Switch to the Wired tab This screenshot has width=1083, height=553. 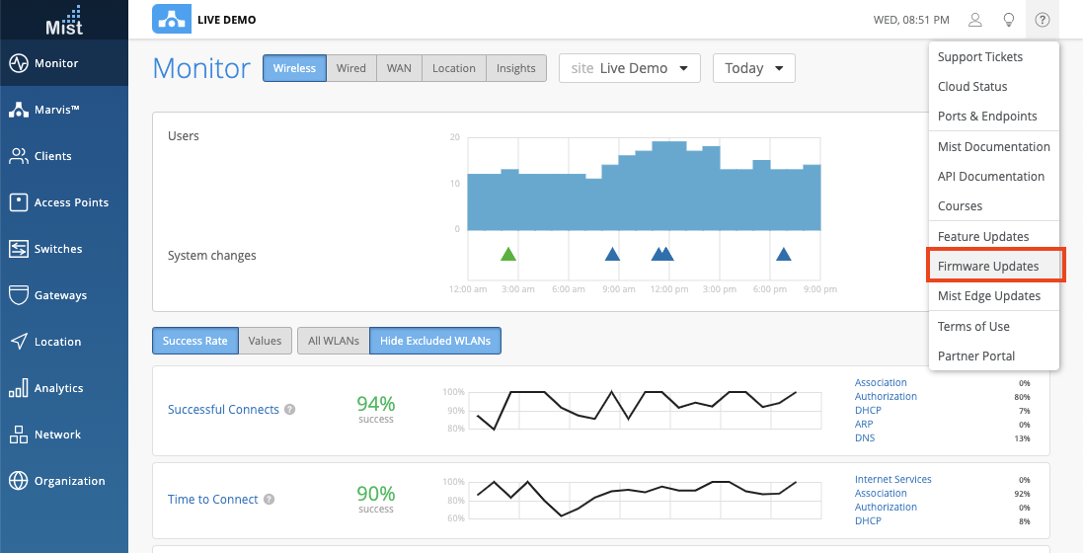[x=350, y=68]
